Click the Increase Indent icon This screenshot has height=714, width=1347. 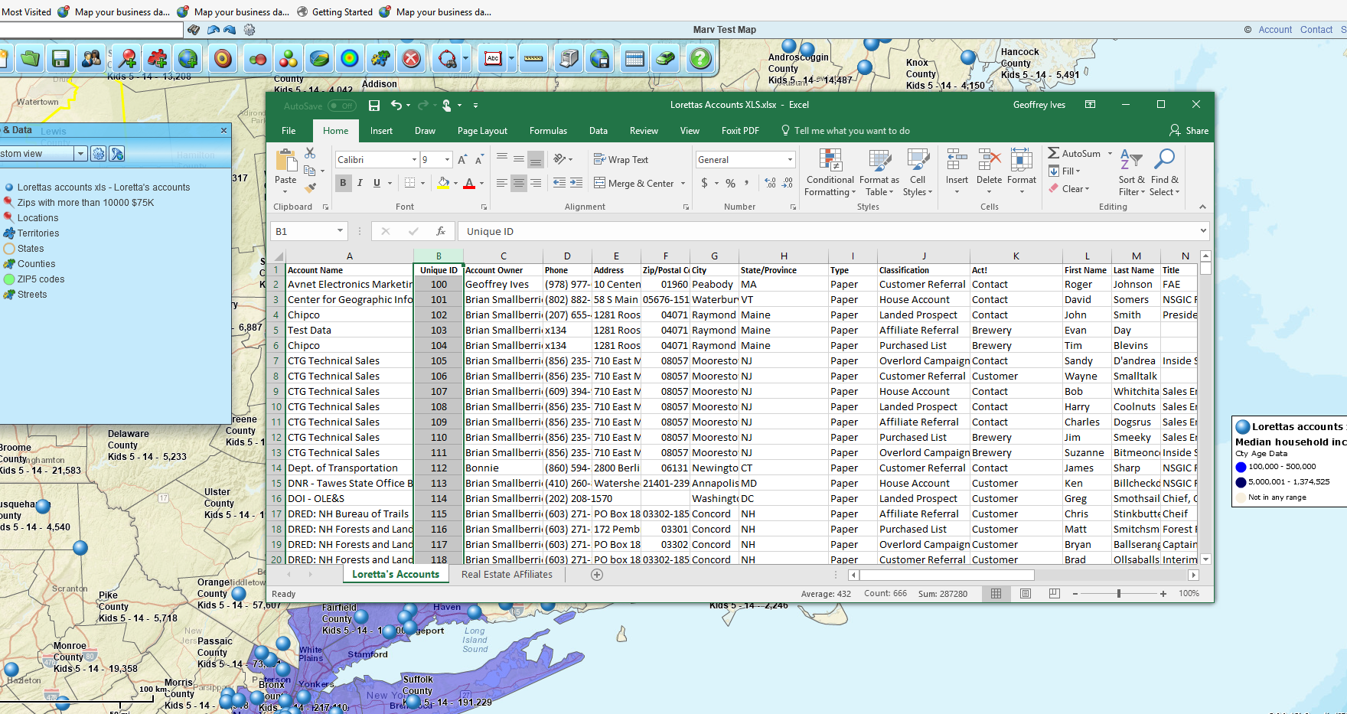coord(576,183)
